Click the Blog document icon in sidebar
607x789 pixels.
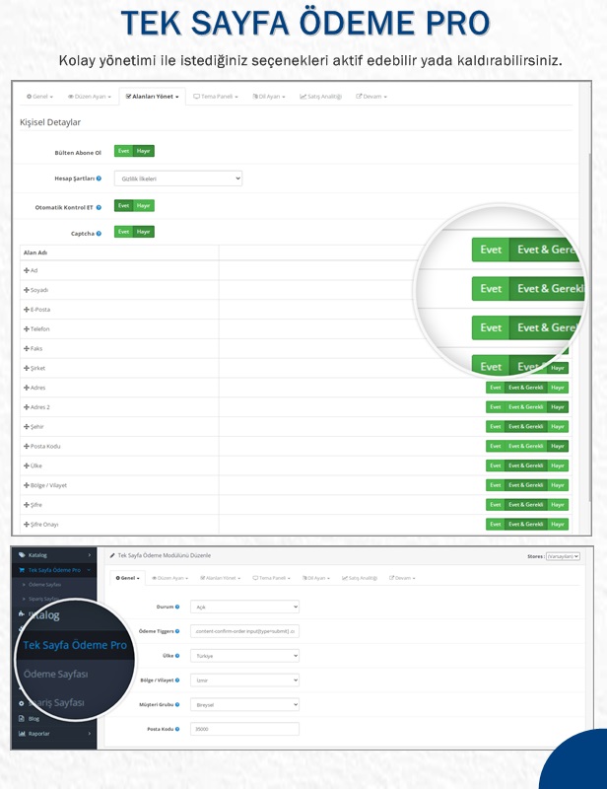click(x=22, y=719)
